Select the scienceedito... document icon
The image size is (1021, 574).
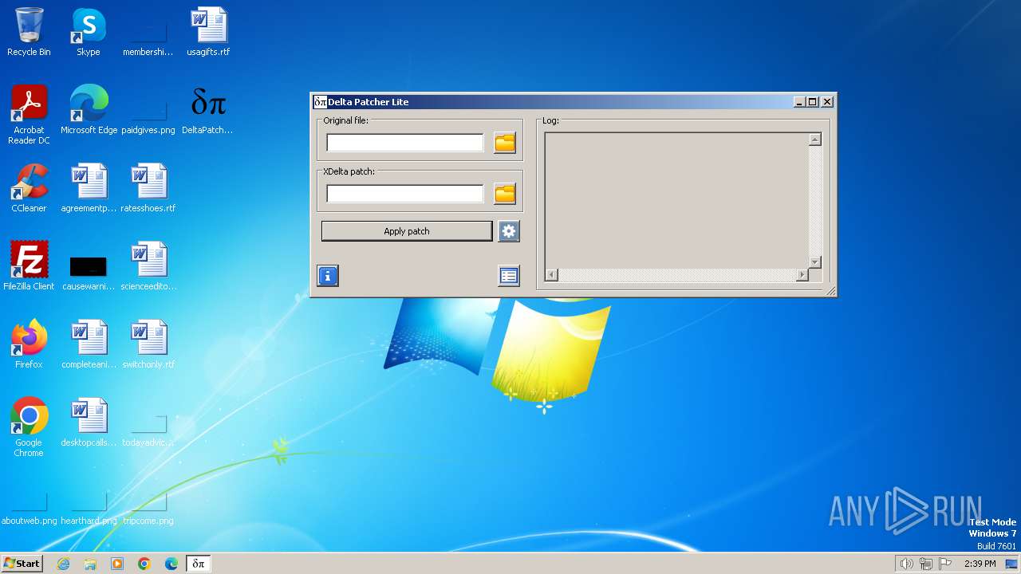[x=148, y=266]
